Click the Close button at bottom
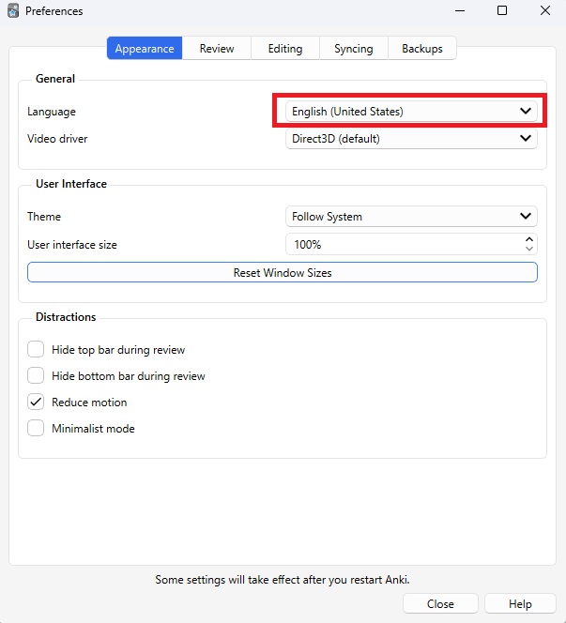This screenshot has width=566, height=623. point(440,603)
